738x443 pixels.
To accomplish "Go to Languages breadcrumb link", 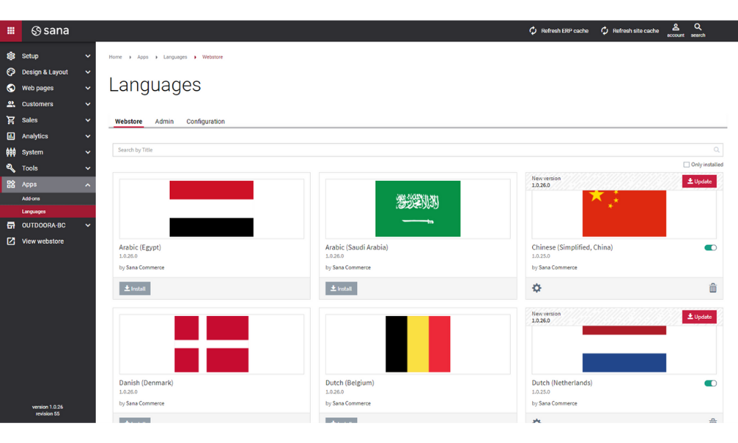I will coord(175,57).
